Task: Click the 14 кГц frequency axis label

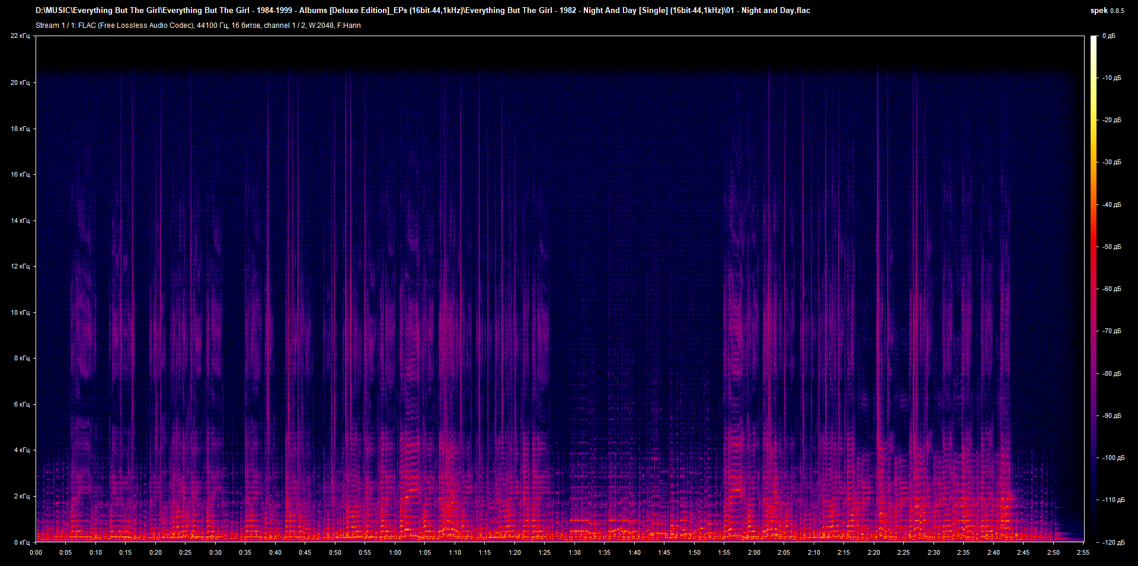Action: (x=20, y=220)
